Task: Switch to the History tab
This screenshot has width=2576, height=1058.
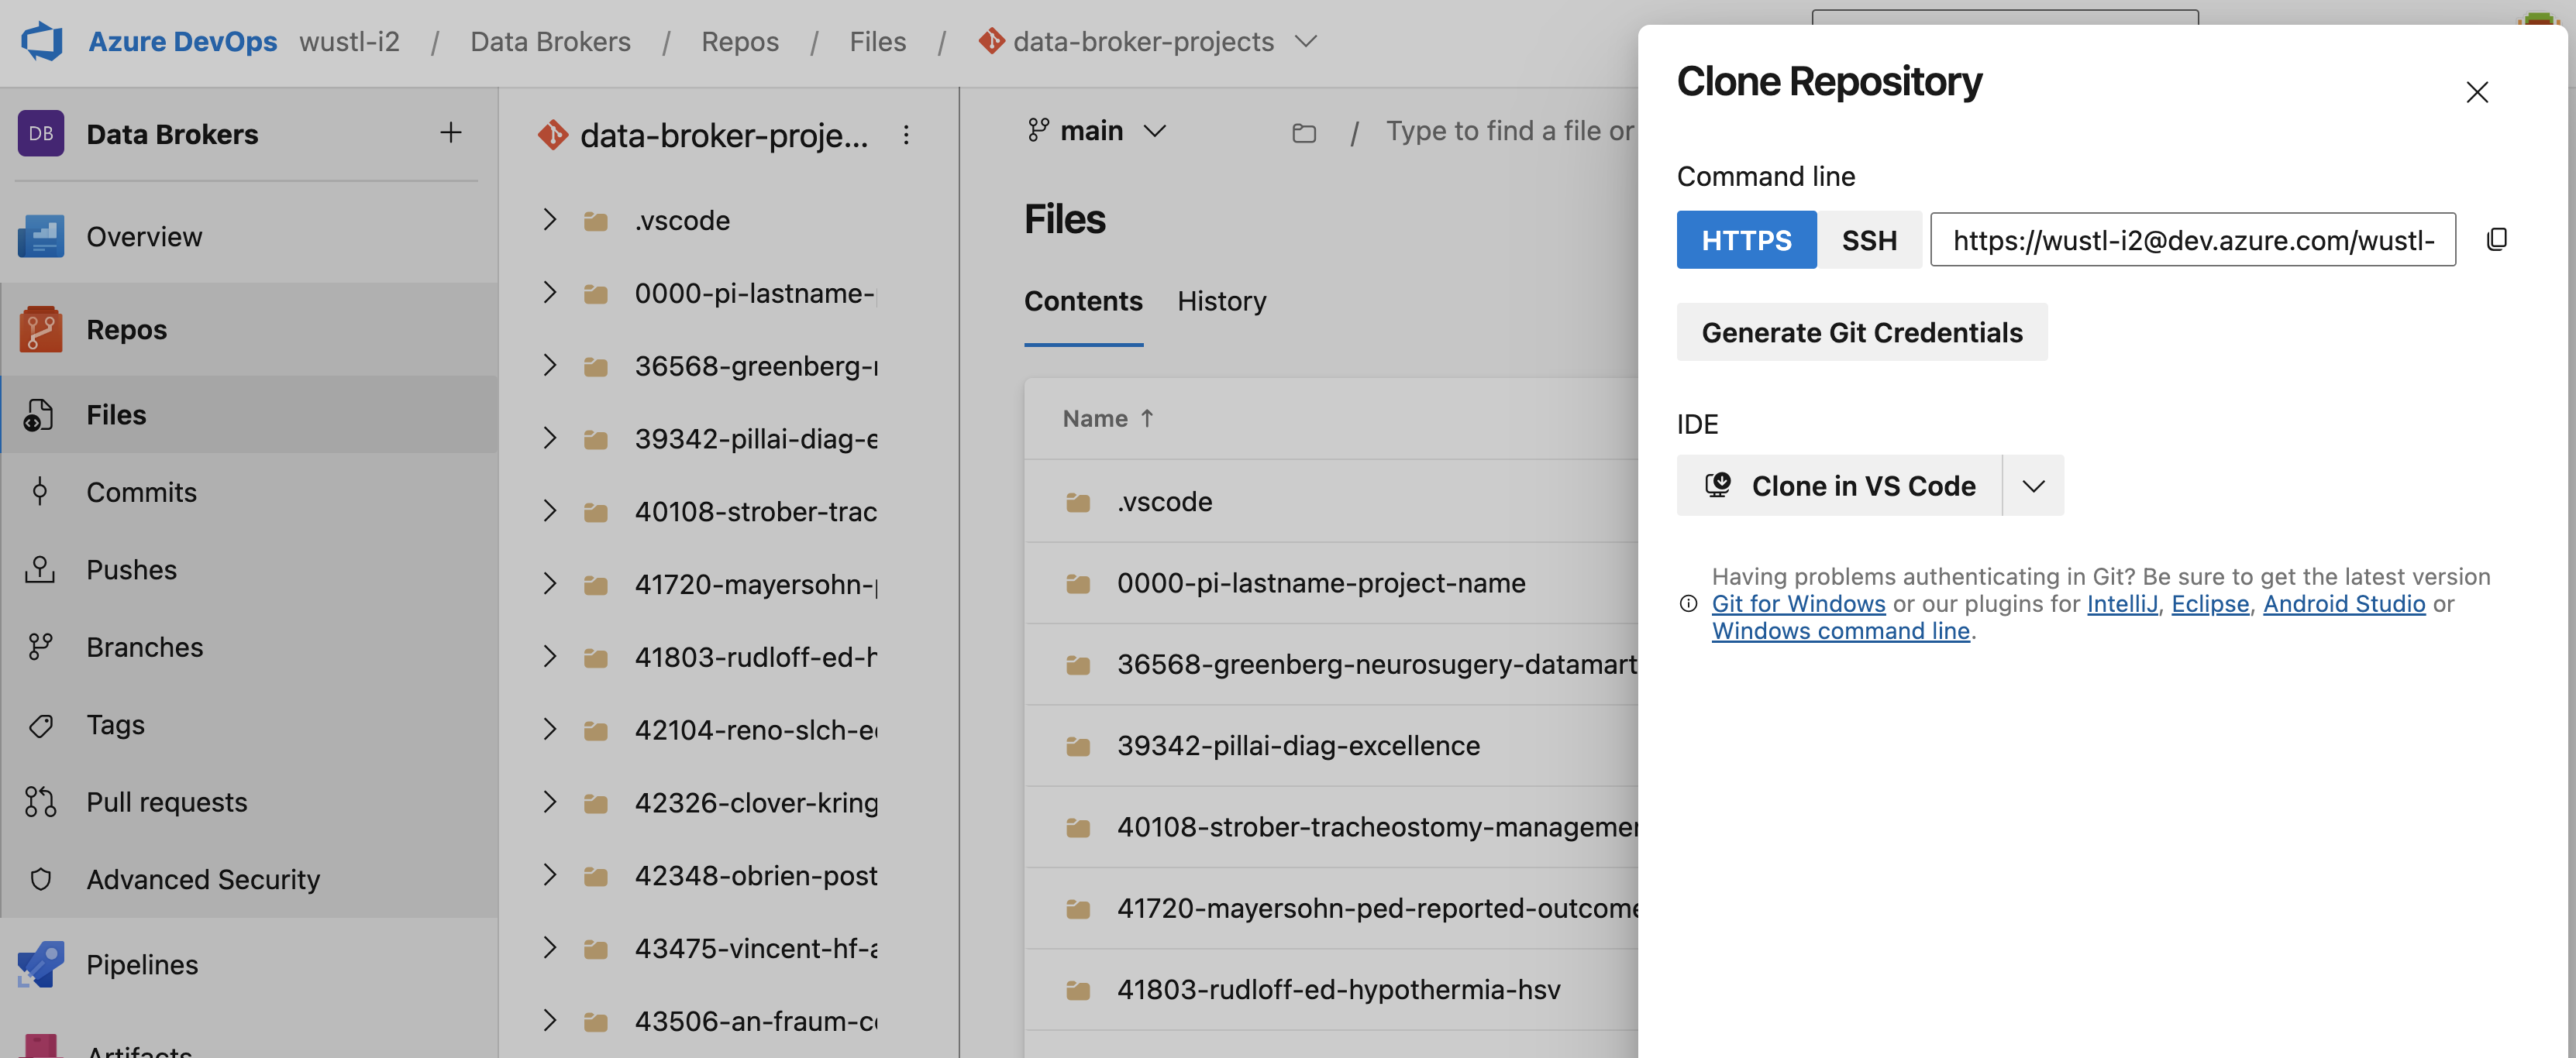Action: (1222, 301)
